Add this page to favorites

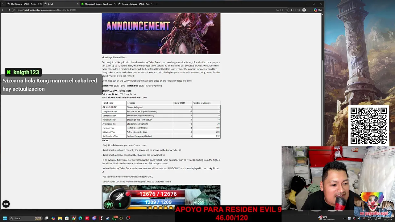tap(287, 10)
